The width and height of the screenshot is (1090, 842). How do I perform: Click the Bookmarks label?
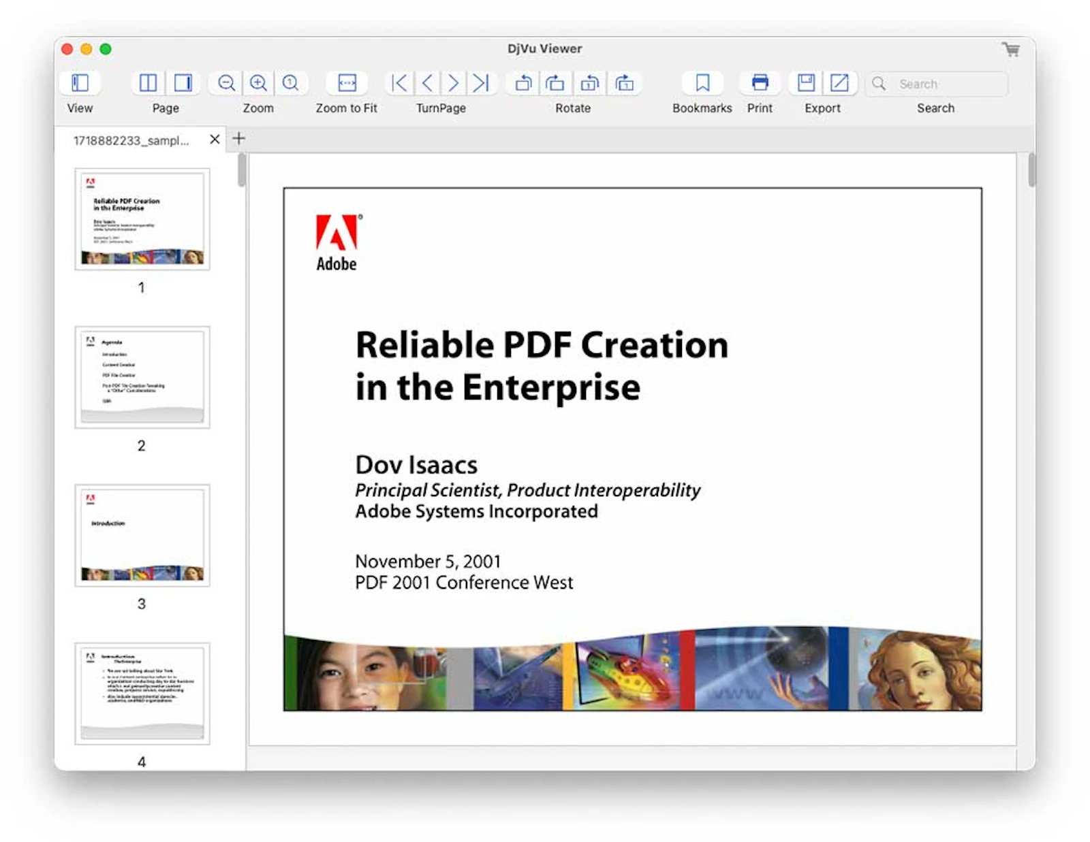[x=702, y=108]
